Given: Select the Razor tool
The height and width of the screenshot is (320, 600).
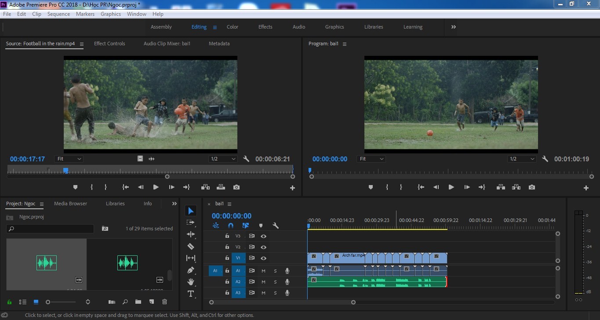Looking at the screenshot, I should [x=191, y=246].
